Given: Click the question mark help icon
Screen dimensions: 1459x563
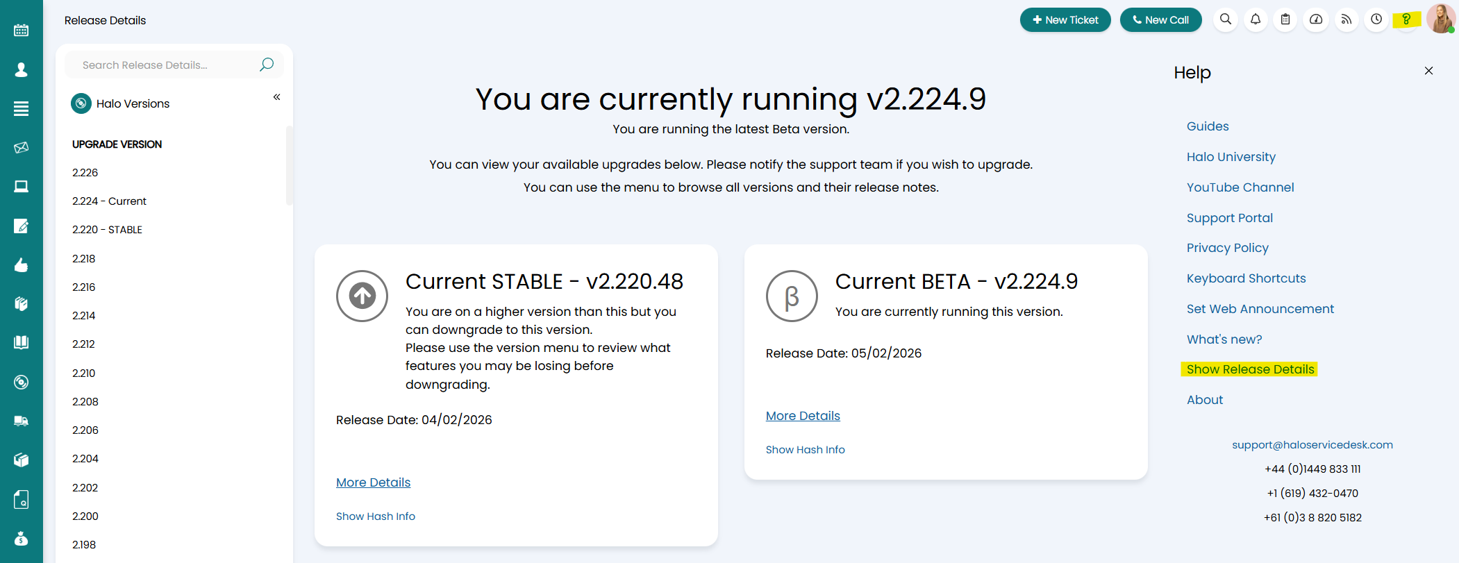Looking at the screenshot, I should pyautogui.click(x=1406, y=19).
